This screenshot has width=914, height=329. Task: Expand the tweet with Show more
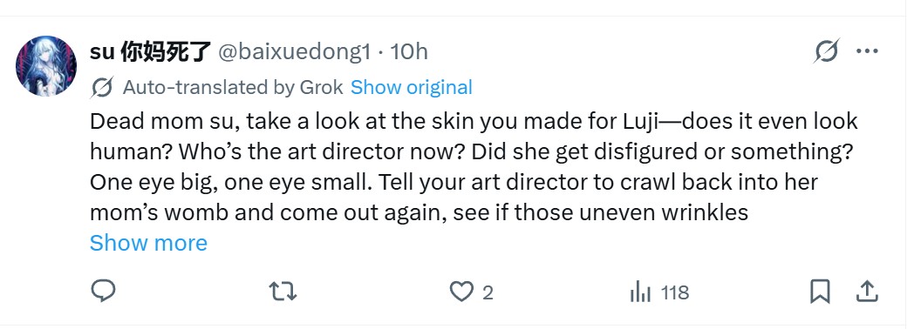(x=148, y=242)
